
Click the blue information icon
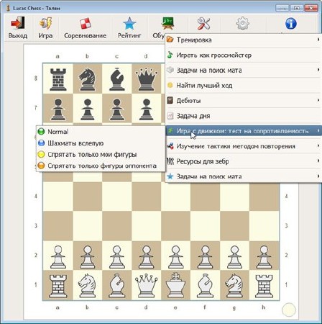point(291,24)
